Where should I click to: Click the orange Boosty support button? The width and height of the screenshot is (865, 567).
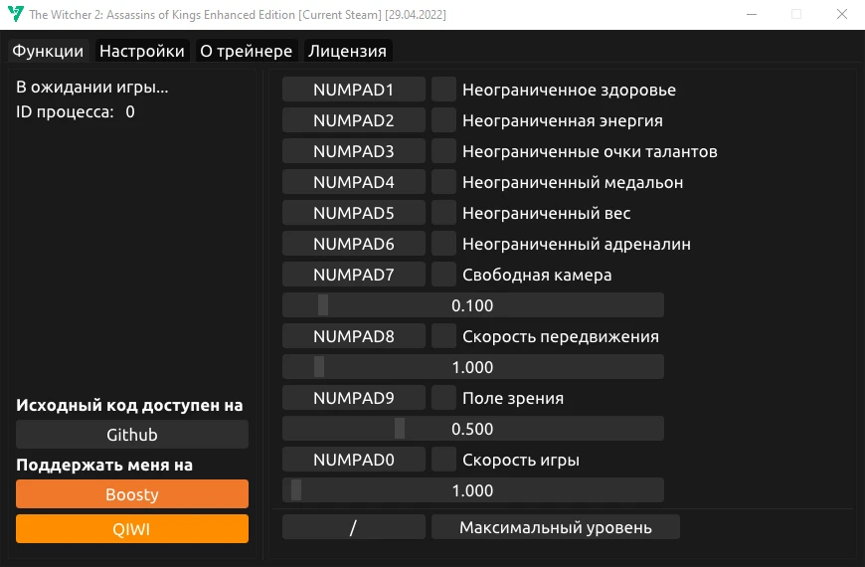coord(132,494)
